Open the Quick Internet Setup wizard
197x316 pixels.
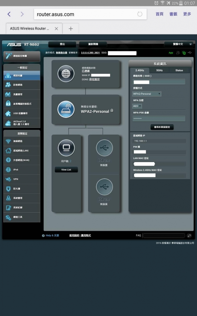point(22,56)
